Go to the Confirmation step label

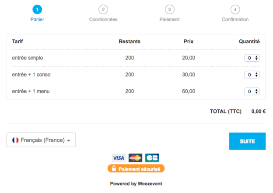pos(235,20)
